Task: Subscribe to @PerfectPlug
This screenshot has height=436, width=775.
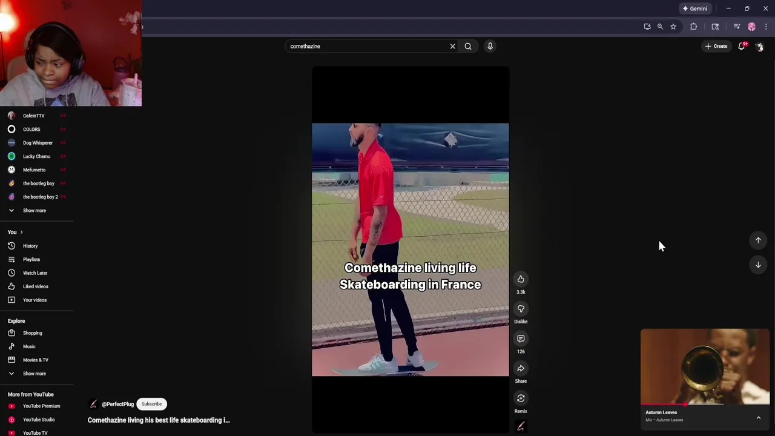Action: click(x=151, y=404)
